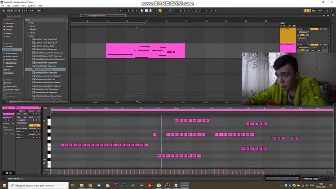Open the File menu
This screenshot has height=189, width=336.
[3, 6]
